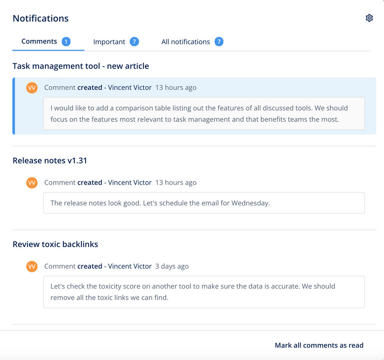Open the 'Task management tool - new article' heading
This screenshot has width=384, height=360.
pos(81,66)
